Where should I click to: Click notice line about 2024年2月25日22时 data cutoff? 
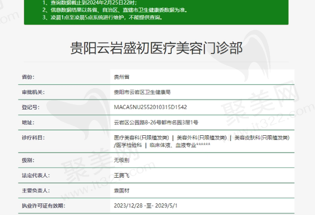(90, 3)
